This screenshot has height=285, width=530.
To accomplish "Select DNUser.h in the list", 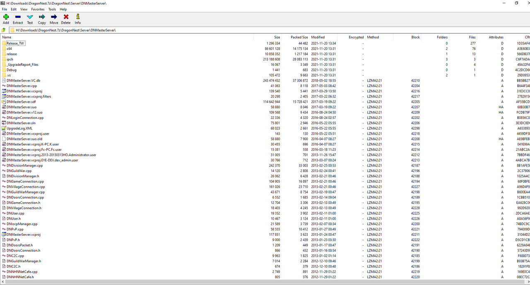I will point(14,218).
